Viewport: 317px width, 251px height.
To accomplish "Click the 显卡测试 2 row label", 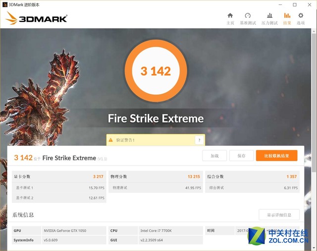I will tap(24, 198).
